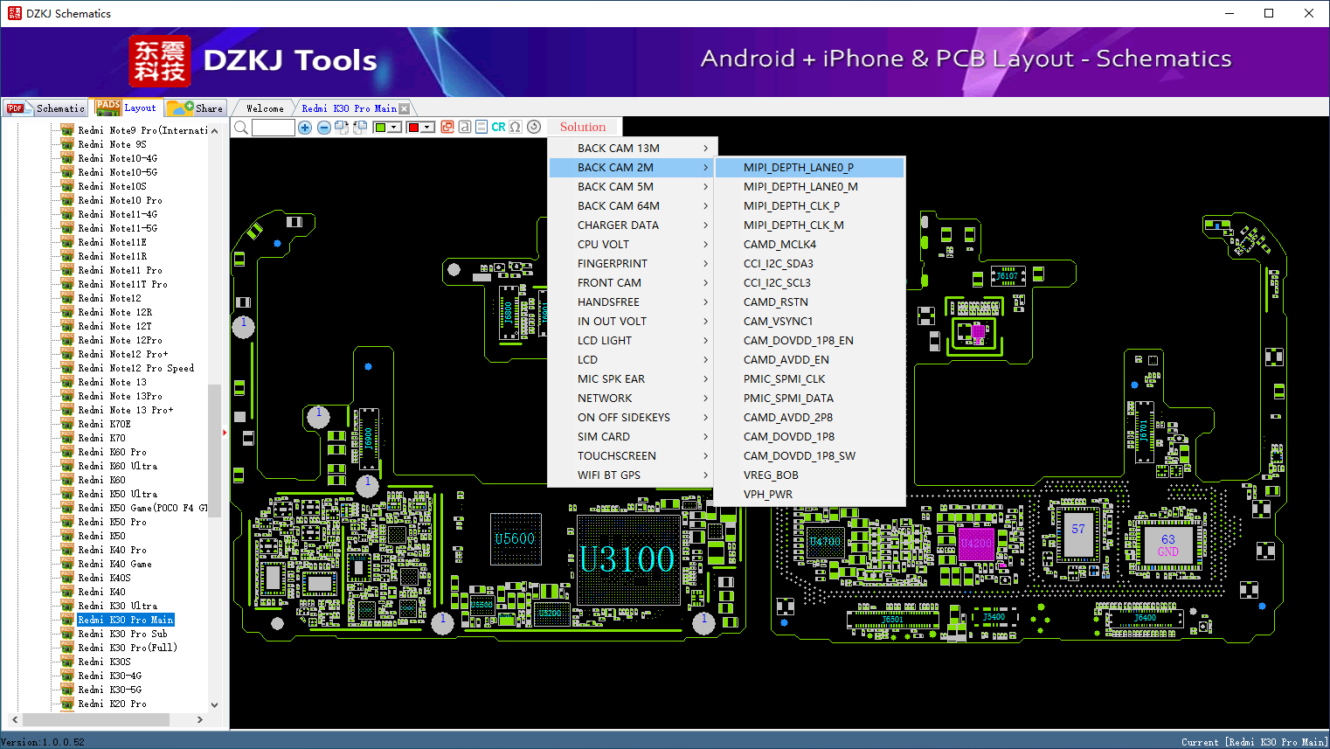The width and height of the screenshot is (1330, 749).
Task: Click the U5600 chip on the board
Action: point(515,538)
